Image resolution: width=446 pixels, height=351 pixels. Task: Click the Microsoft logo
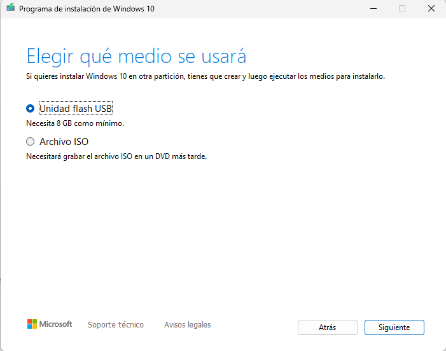click(50, 324)
